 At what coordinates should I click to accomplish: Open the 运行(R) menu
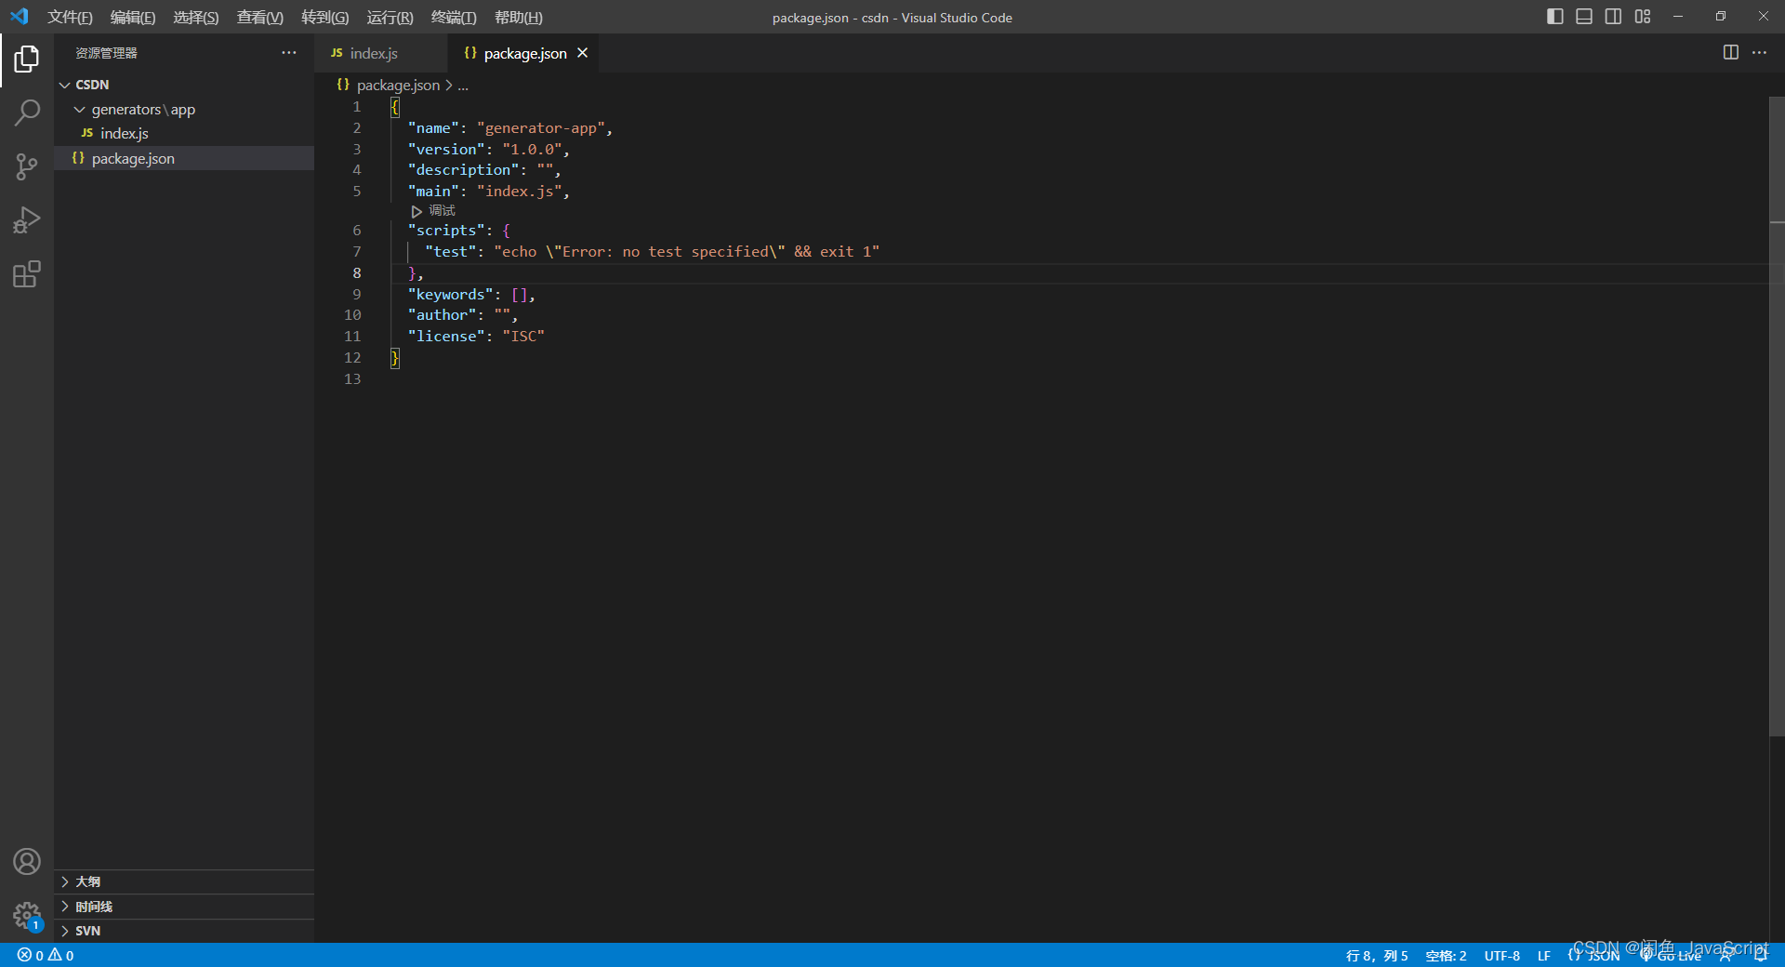tap(390, 18)
